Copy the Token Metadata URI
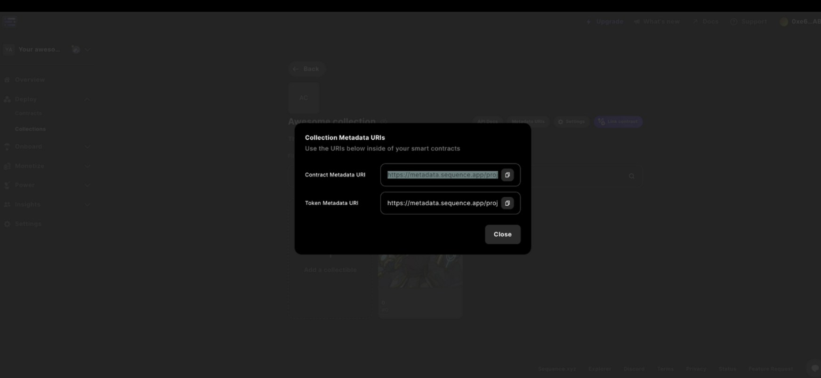This screenshot has width=821, height=378. coord(507,203)
